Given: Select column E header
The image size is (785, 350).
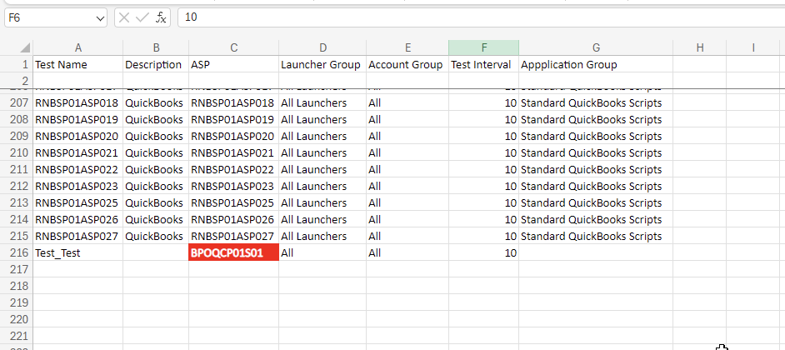Looking at the screenshot, I should 407,48.
